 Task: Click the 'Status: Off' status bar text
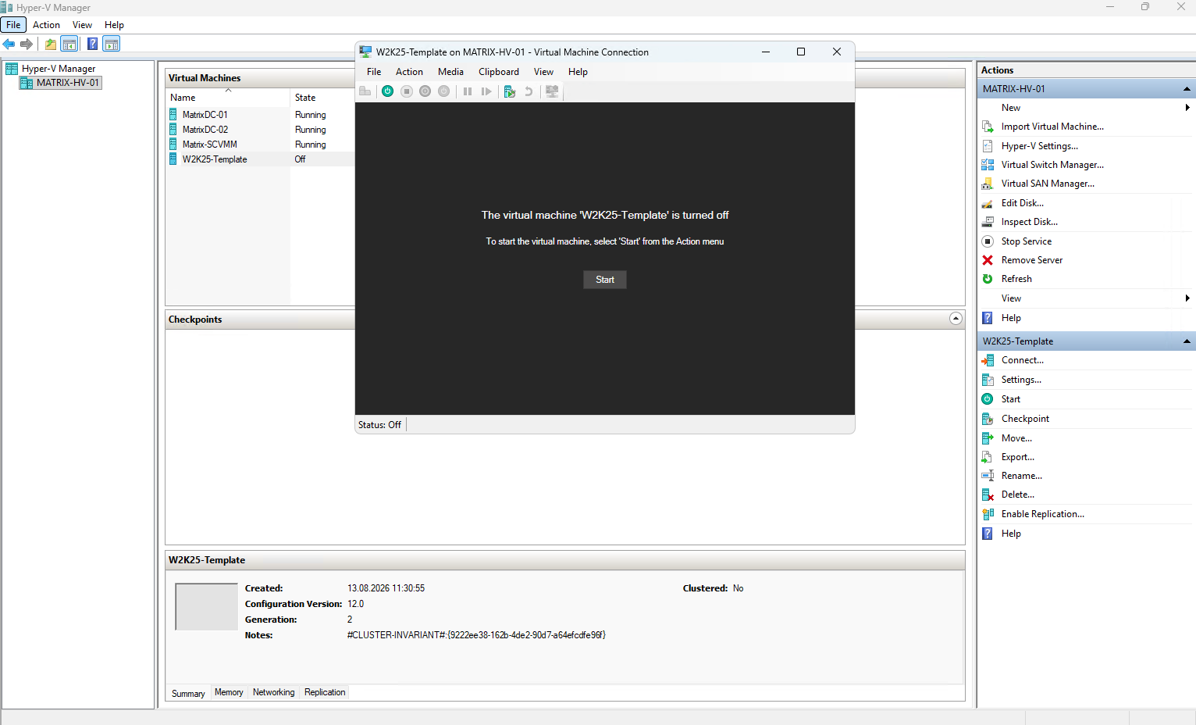379,425
